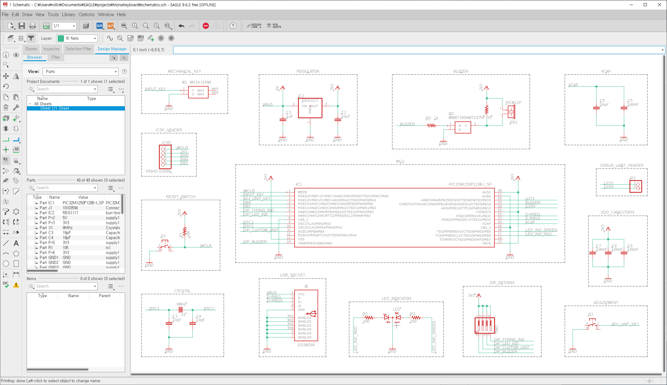Select the Sheet 1/1 tree row

[76, 108]
